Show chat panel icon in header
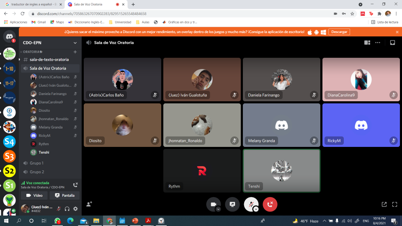The width and height of the screenshot is (402, 226). coord(392,43)
